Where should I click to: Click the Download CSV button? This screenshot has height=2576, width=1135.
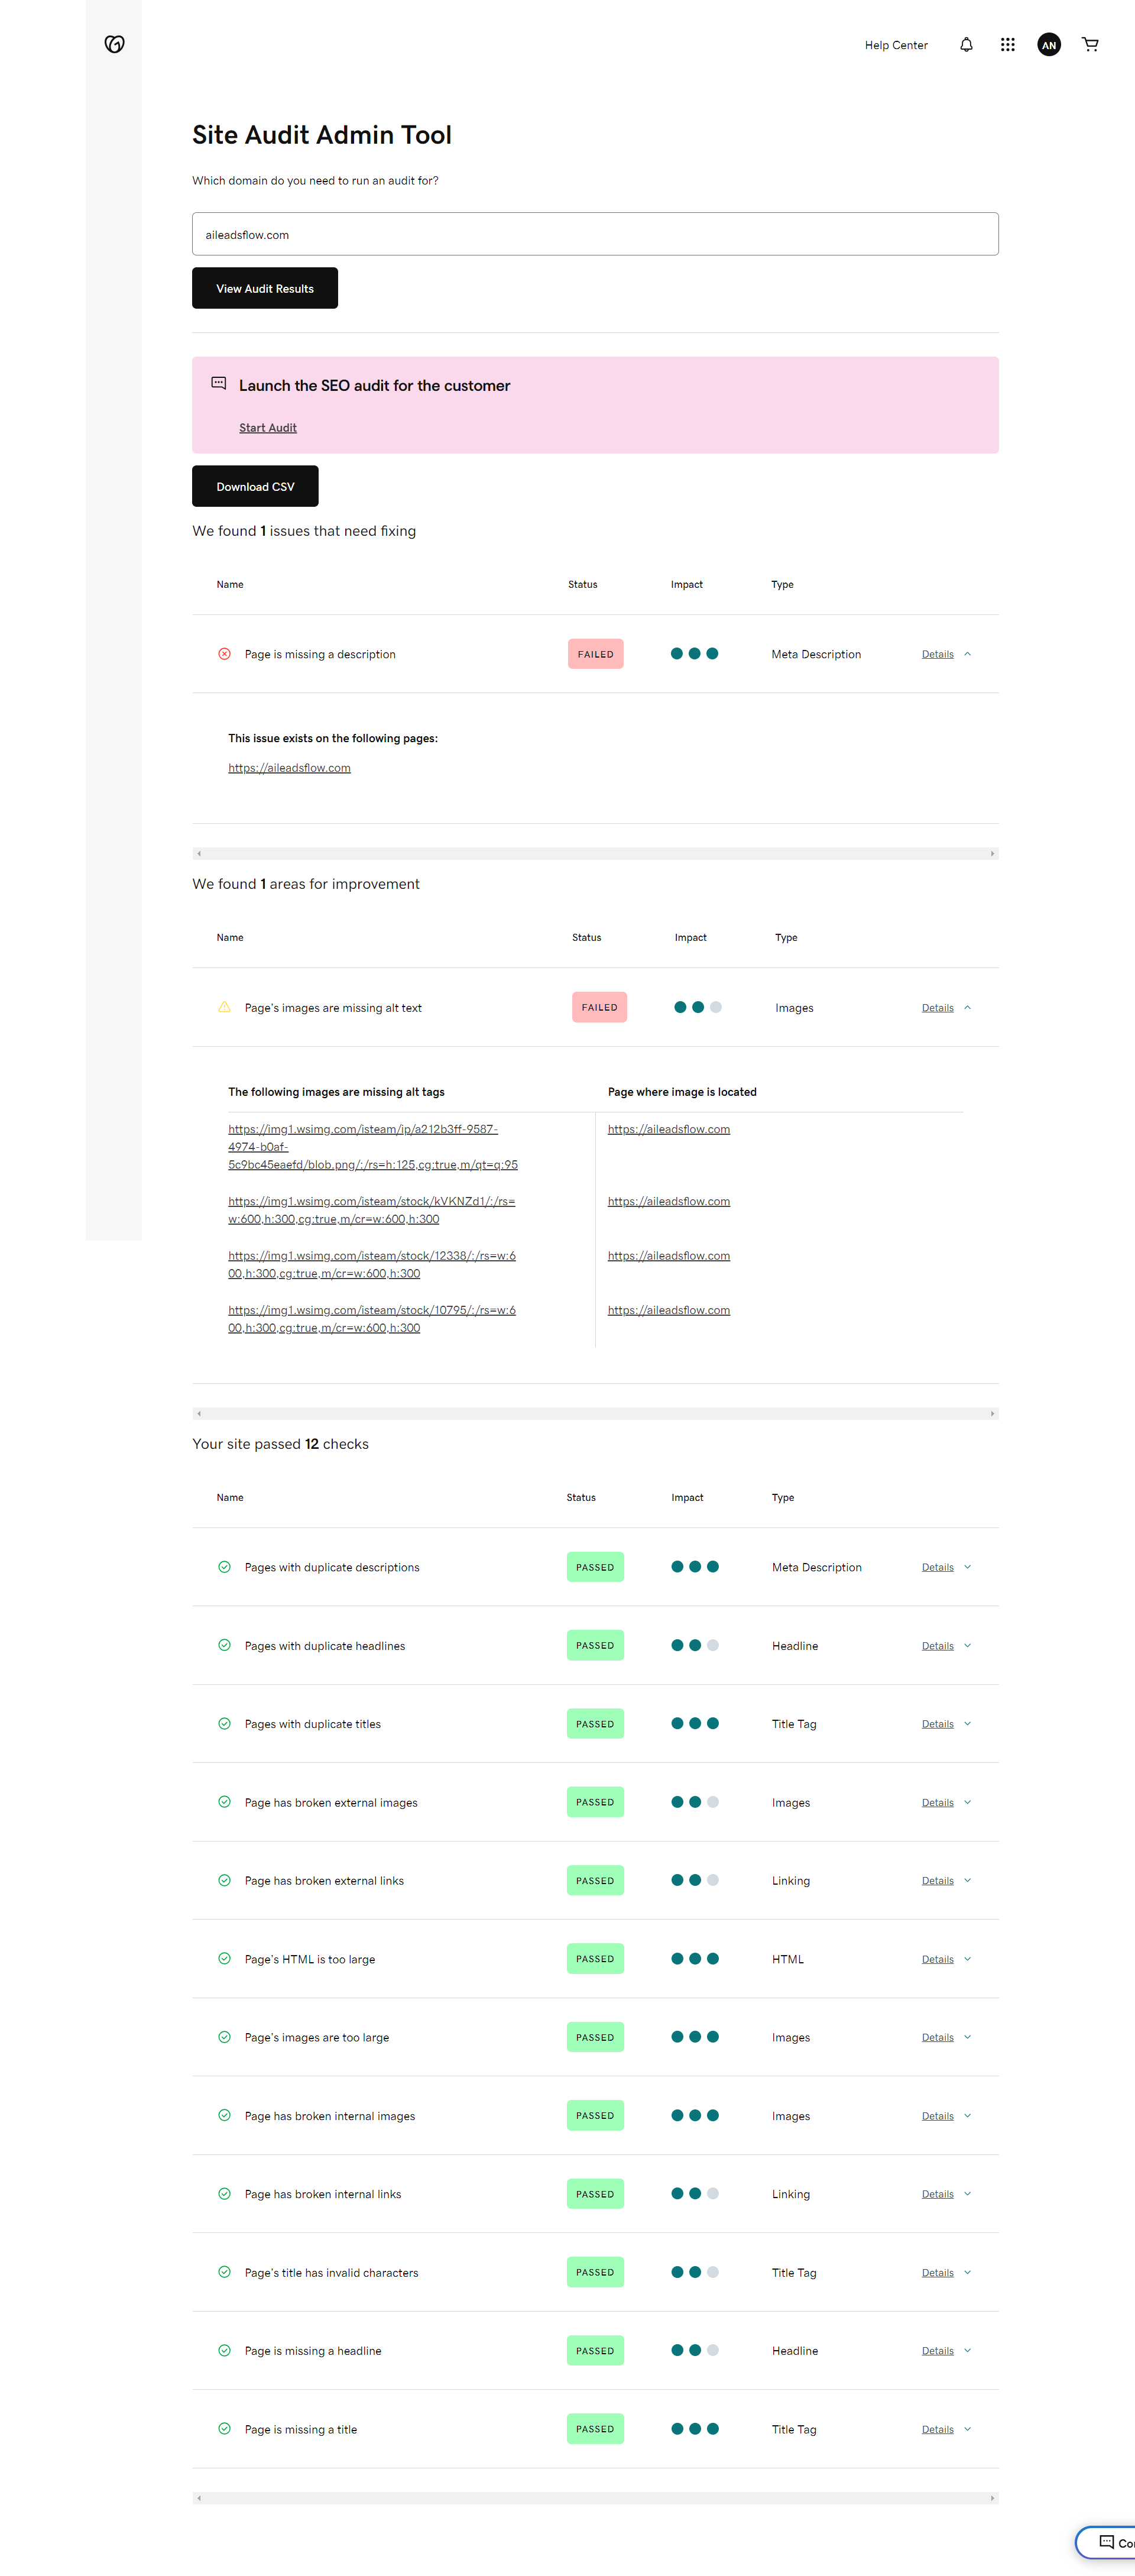point(255,486)
